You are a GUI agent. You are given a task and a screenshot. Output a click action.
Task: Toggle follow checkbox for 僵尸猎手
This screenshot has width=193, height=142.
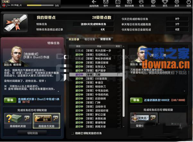(x=118, y=71)
